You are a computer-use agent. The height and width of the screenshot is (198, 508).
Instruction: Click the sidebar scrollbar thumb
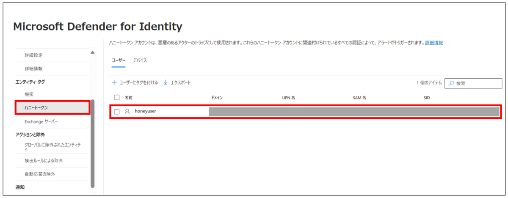pyautogui.click(x=93, y=143)
